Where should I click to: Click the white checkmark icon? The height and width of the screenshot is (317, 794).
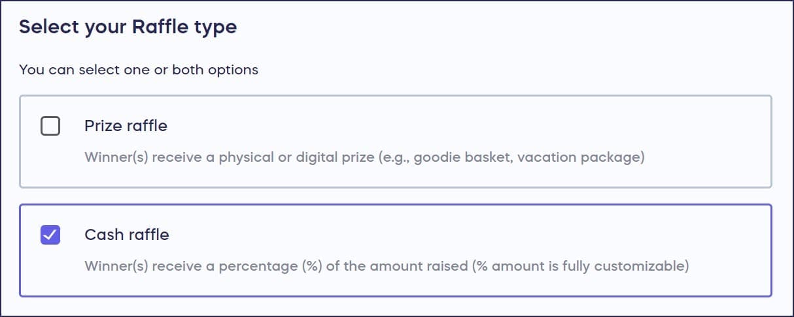[x=50, y=235]
